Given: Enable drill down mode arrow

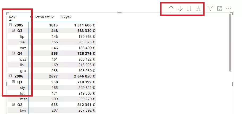Looking at the screenshot, I should (x=180, y=8).
